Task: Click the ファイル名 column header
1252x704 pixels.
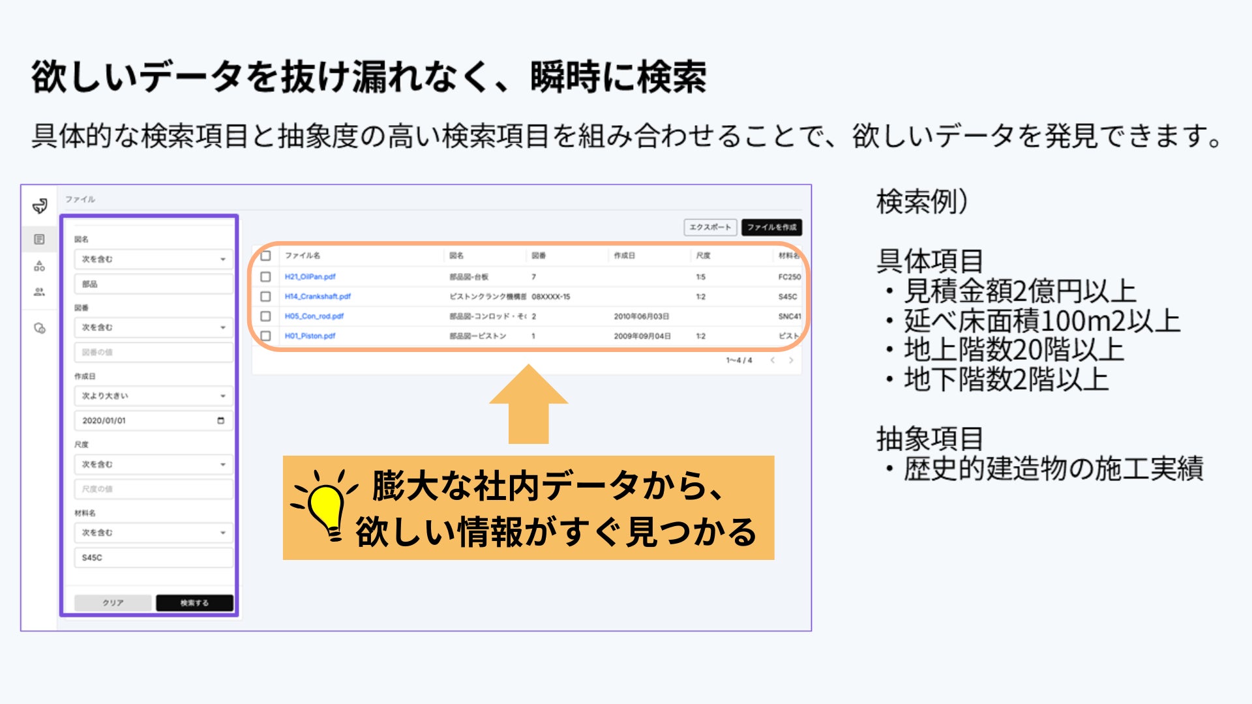Action: point(303,256)
